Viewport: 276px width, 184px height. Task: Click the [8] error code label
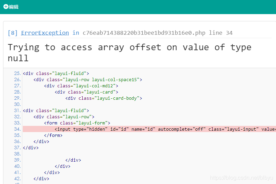point(13,33)
